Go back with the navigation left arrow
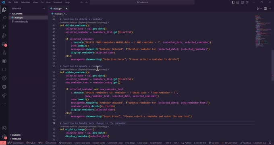 tap(81, 2)
